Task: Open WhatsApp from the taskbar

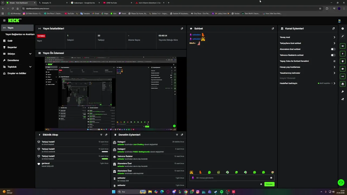Action: [x=192, y=192]
